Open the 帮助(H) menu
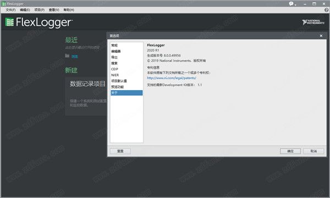 [69, 10]
